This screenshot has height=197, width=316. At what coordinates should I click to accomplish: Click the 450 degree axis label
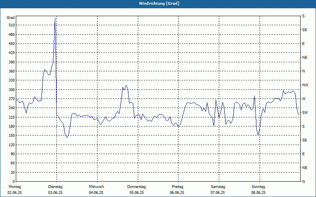pos(12,44)
